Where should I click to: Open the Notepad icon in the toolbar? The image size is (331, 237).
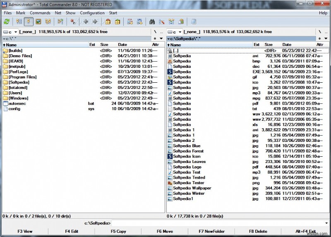click(193, 22)
